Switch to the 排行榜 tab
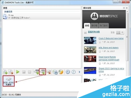131x98 pixels. click(94, 26)
